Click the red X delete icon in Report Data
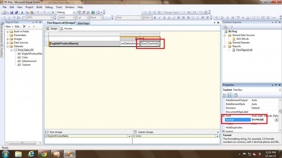 24,27
